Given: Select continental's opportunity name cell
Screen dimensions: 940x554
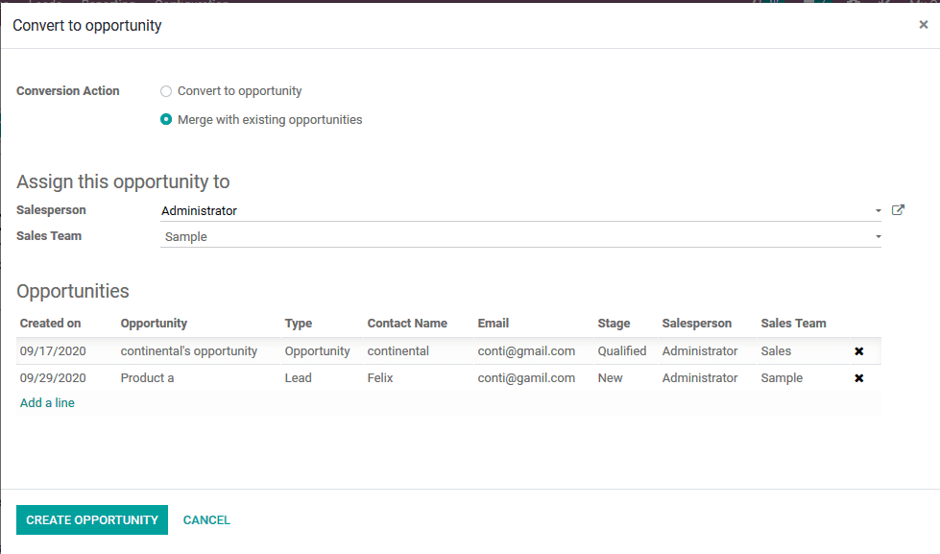Looking at the screenshot, I should pyautogui.click(x=188, y=350).
